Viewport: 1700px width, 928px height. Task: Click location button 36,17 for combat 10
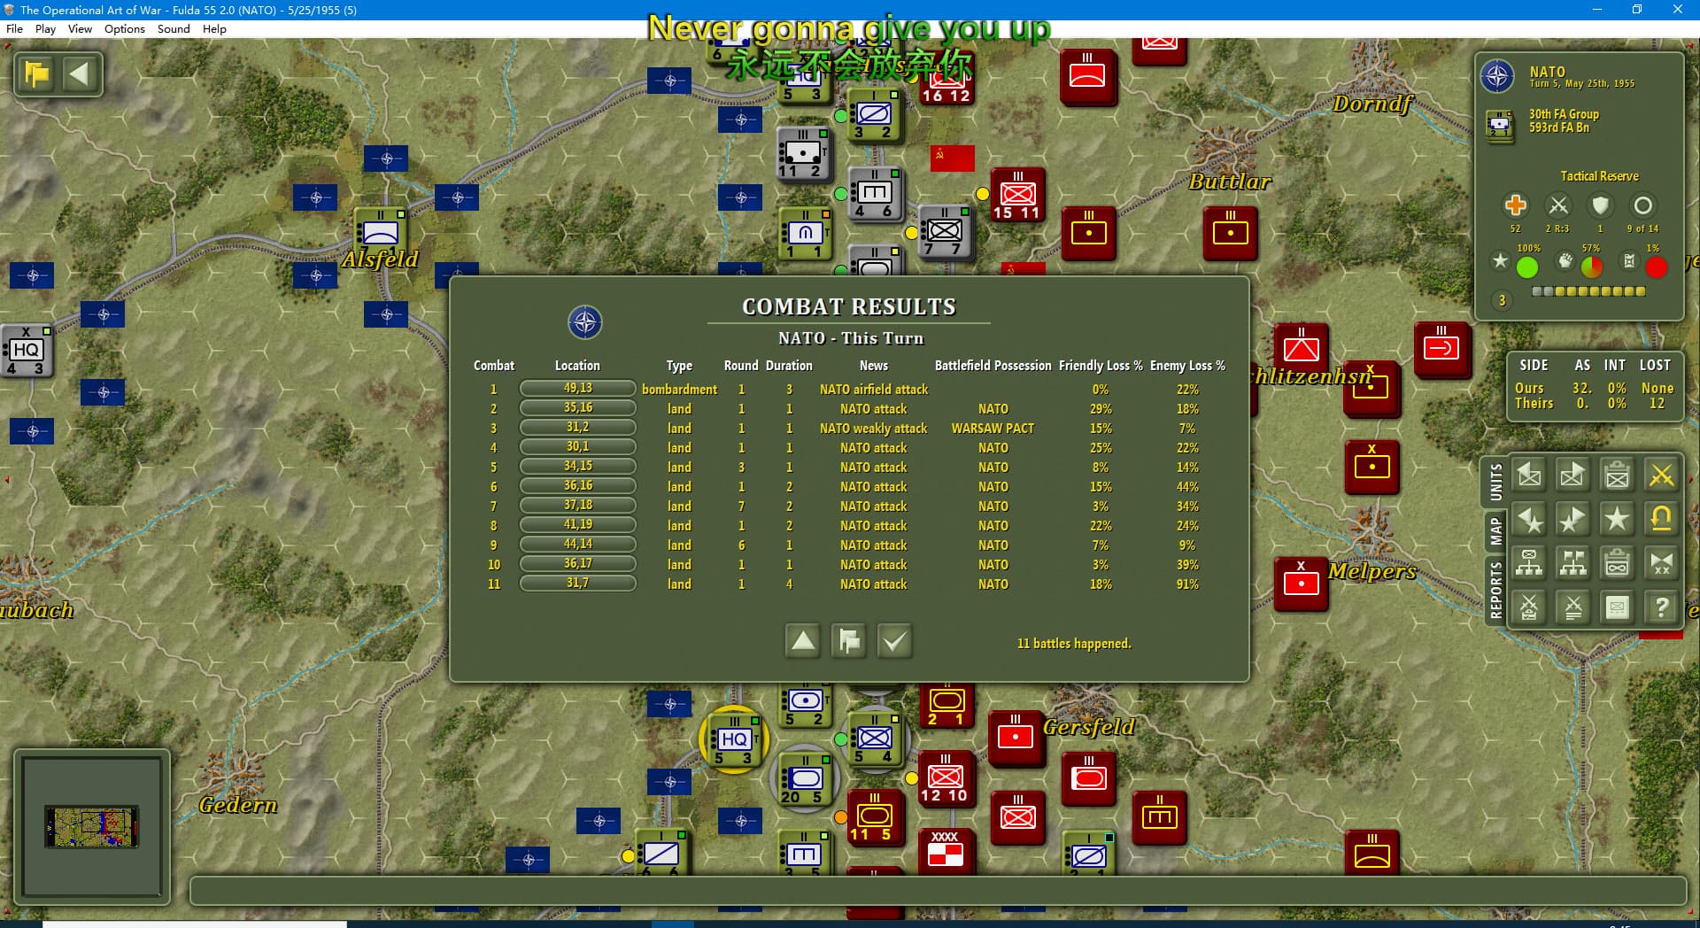click(x=577, y=563)
